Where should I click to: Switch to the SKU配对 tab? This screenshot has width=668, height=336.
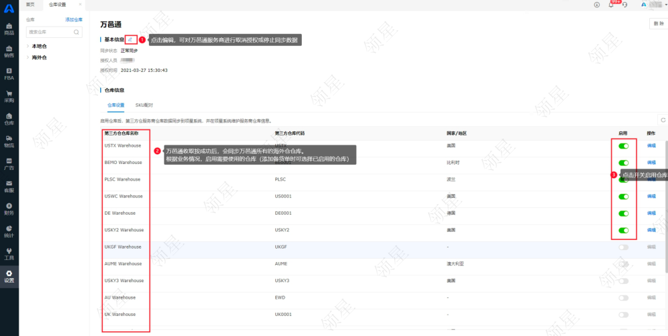[x=144, y=105]
